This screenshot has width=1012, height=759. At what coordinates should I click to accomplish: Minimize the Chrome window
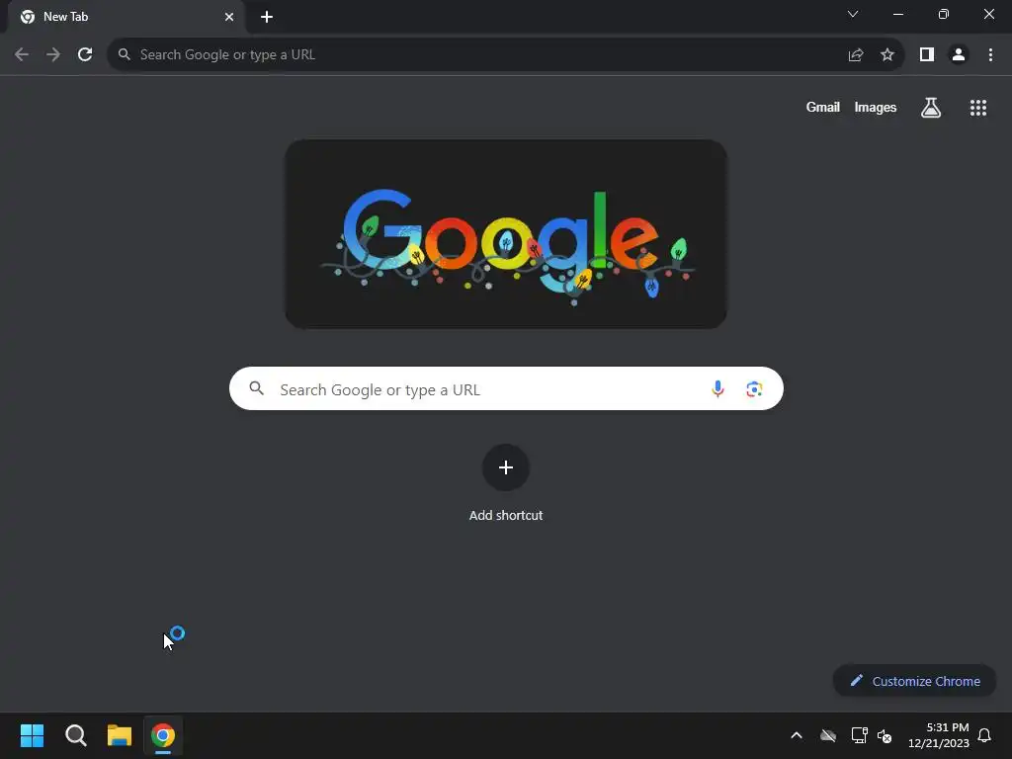click(x=897, y=14)
